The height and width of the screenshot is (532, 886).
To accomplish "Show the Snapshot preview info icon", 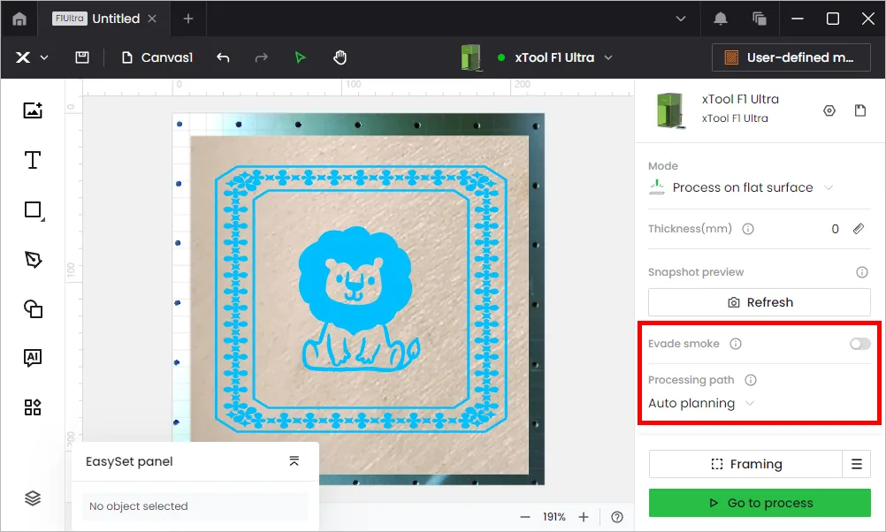I will (862, 272).
